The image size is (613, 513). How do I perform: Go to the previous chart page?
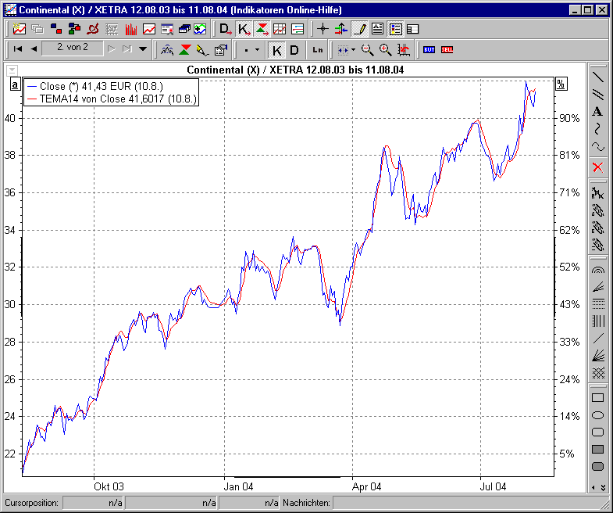[34, 49]
